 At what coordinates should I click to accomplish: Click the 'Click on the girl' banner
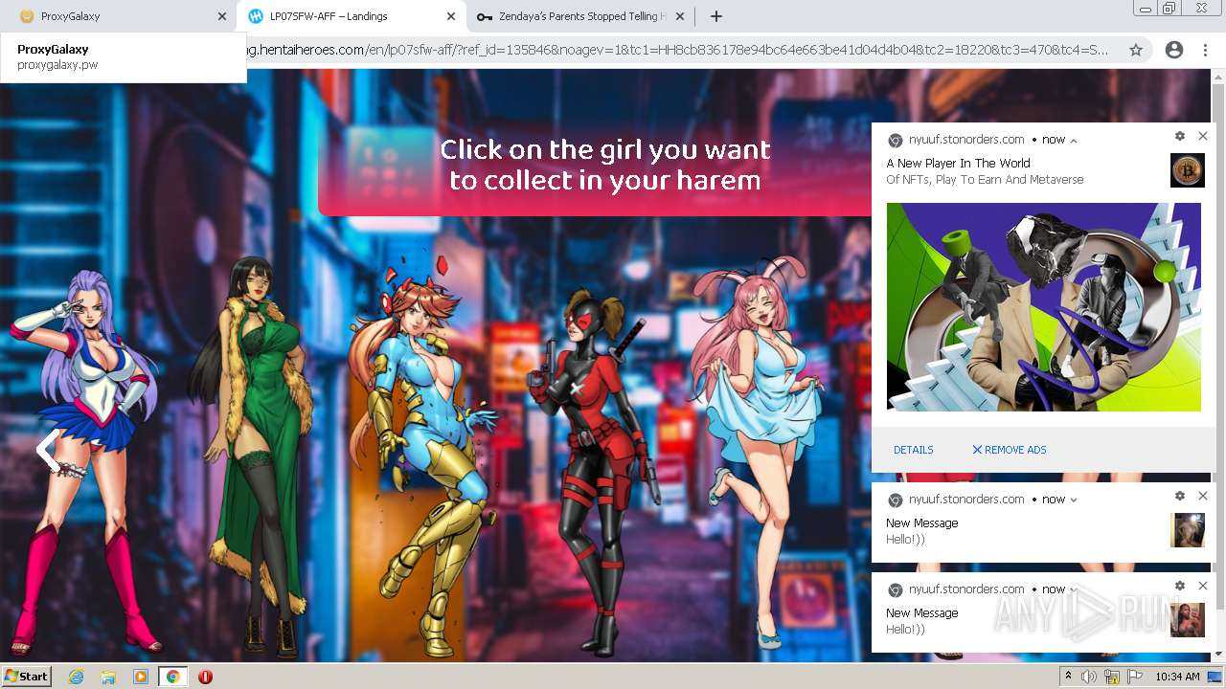click(x=605, y=165)
